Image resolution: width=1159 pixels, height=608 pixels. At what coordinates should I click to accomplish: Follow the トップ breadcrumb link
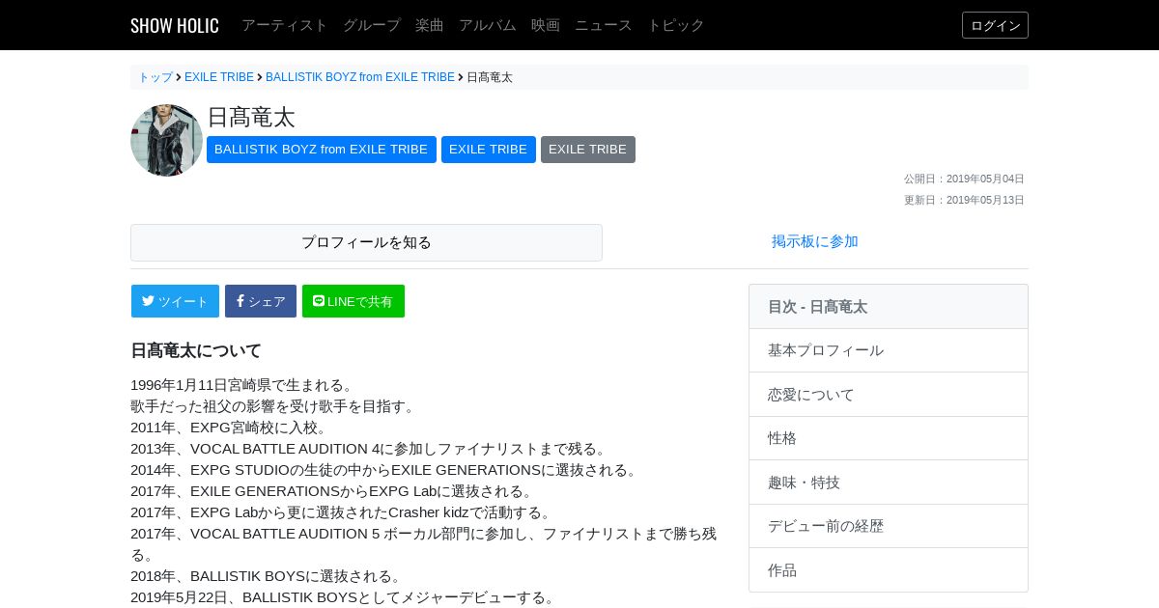(155, 77)
